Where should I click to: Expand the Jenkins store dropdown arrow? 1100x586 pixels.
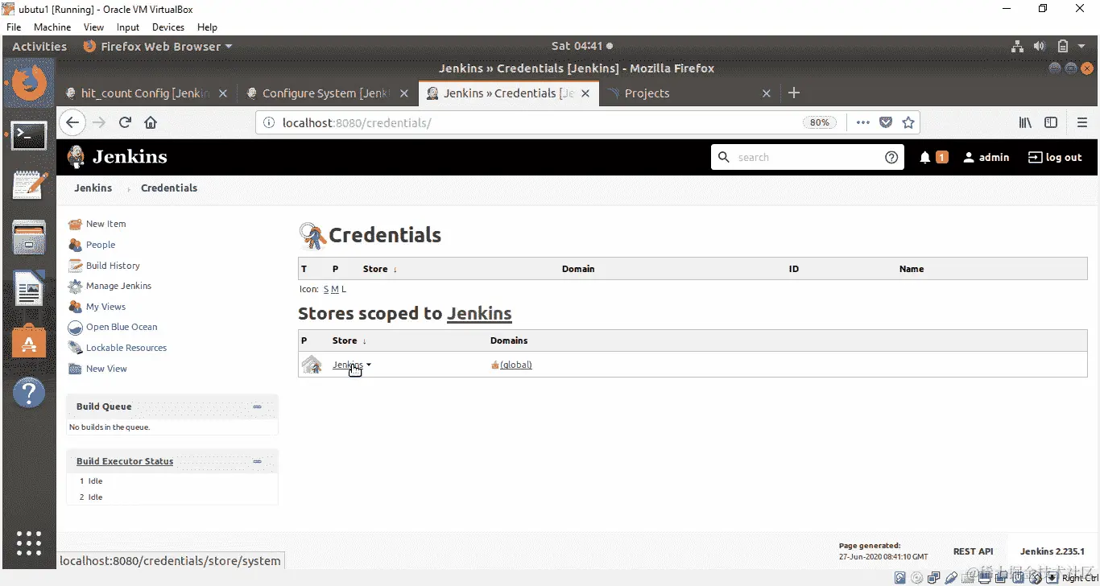tap(370, 364)
